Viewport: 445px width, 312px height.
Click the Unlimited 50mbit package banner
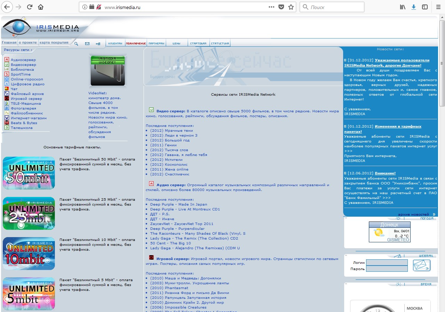tap(29, 173)
